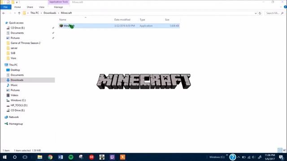Open Pictures under Quick access

tap(15, 38)
